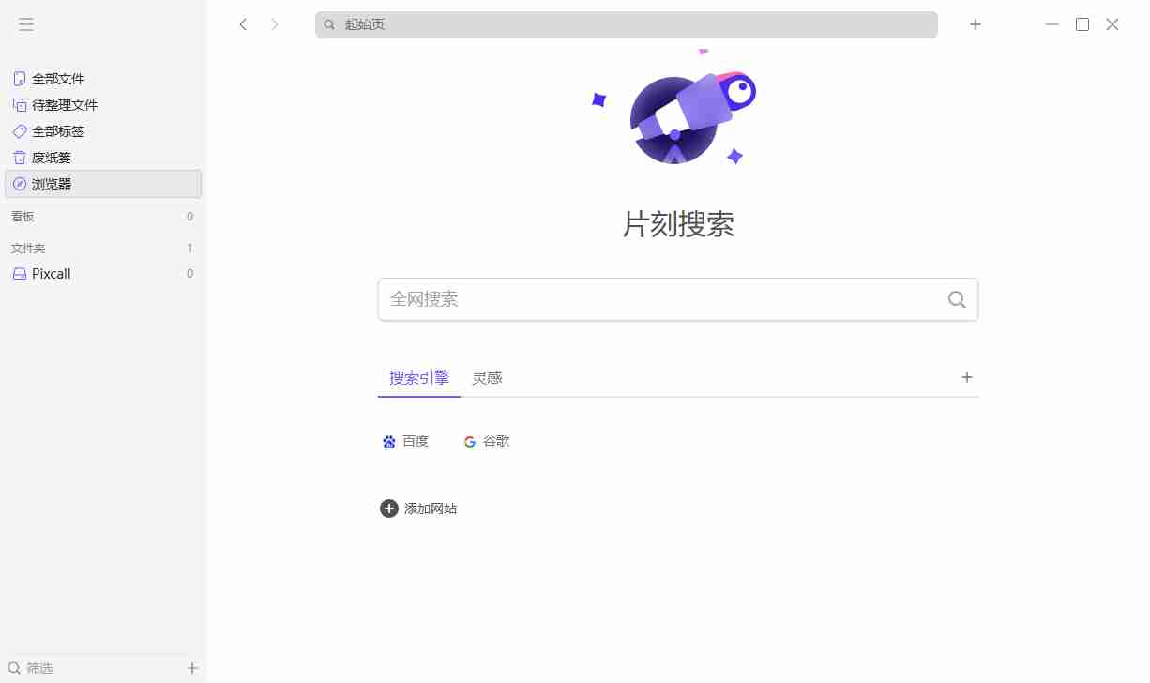Add a new website group with the plus icon

[x=967, y=377]
